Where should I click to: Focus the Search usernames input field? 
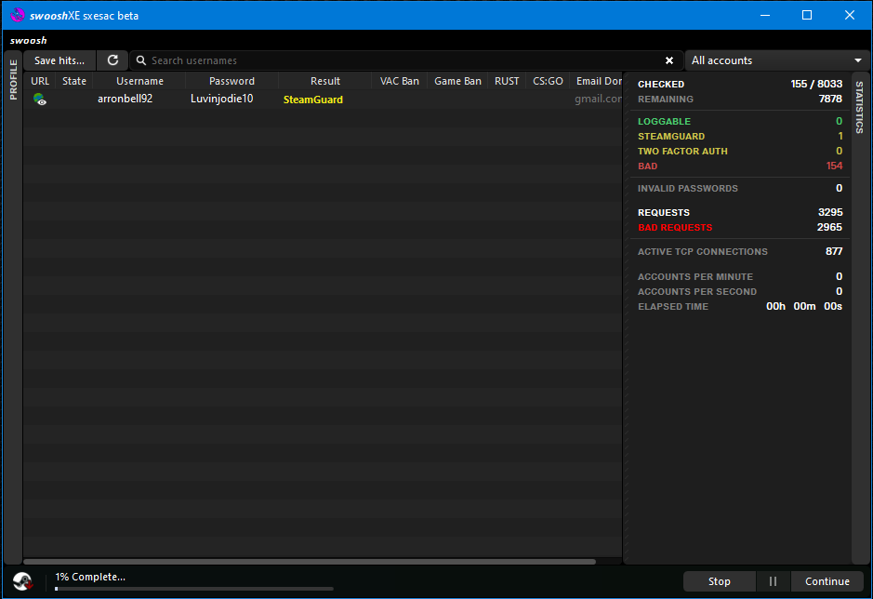pos(406,60)
